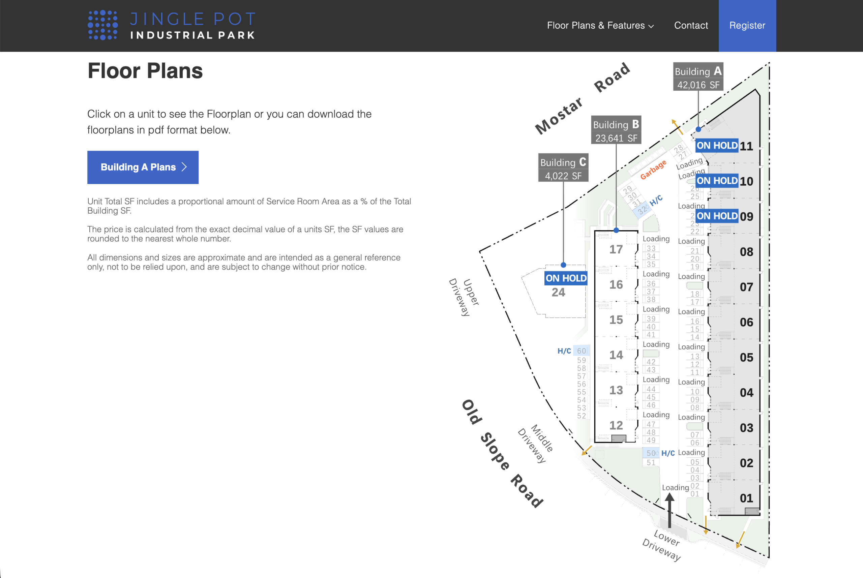Click the Building A 42,016 SF label
This screenshot has width=863, height=578.
[x=698, y=77]
